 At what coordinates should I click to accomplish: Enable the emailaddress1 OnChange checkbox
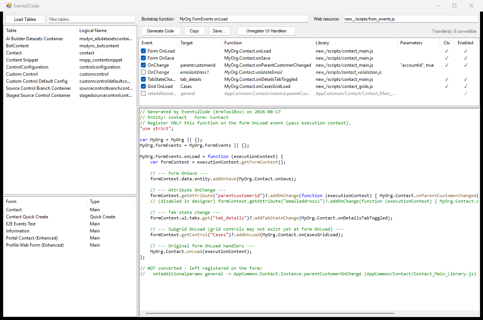[x=143, y=72]
